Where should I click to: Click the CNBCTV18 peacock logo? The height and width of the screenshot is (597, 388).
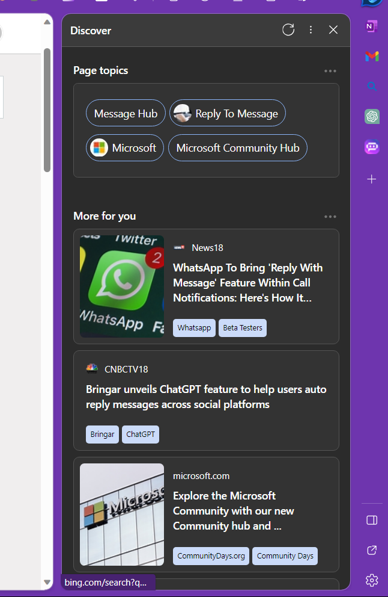coord(92,368)
